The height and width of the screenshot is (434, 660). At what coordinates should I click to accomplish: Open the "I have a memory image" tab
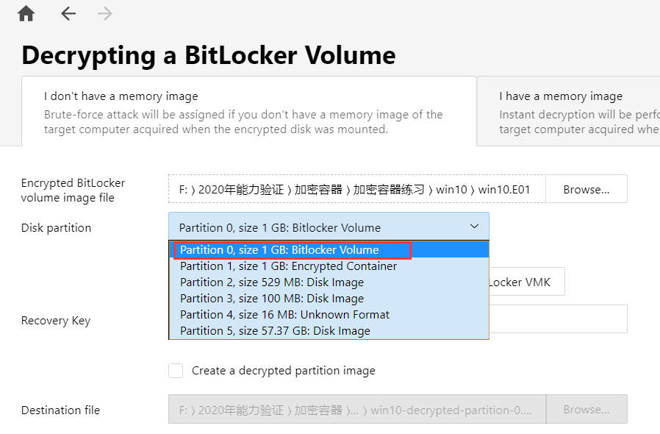(570, 111)
